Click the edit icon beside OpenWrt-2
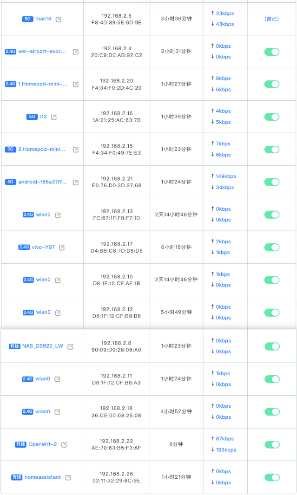The width and height of the screenshot is (297, 495). (64, 445)
